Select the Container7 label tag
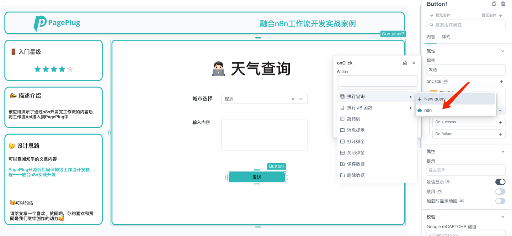Image resolution: width=512 pixels, height=236 pixels. tap(393, 34)
